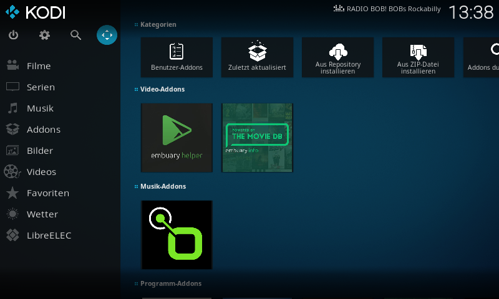499x299 pixels.
Task: Open Benutzer-Addons category tile
Action: tap(177, 57)
